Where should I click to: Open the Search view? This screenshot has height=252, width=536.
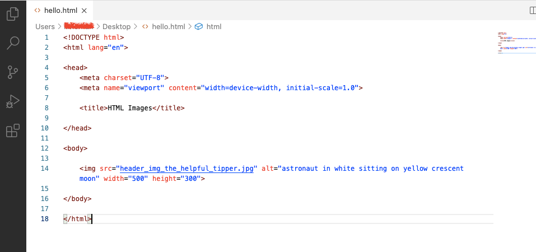point(13,43)
